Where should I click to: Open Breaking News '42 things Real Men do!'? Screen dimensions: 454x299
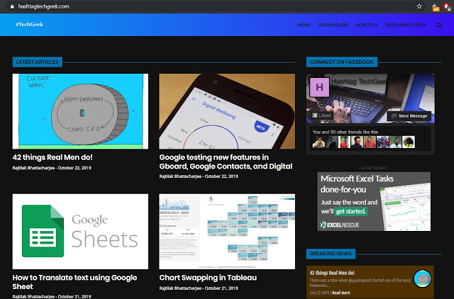coord(332,273)
